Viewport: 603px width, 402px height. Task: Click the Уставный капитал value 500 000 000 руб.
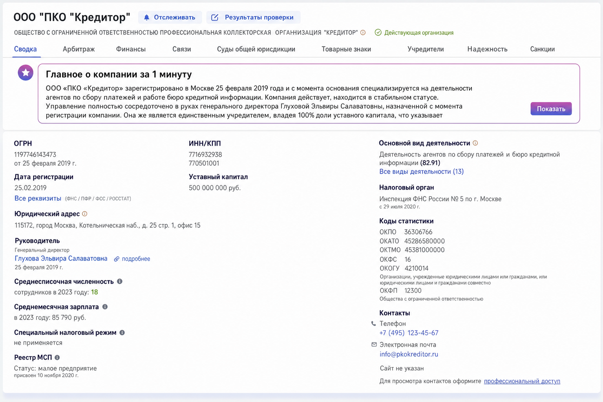pyautogui.click(x=215, y=188)
